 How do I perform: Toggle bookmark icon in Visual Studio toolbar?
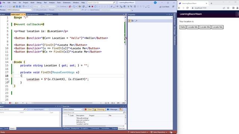click(135, 7)
